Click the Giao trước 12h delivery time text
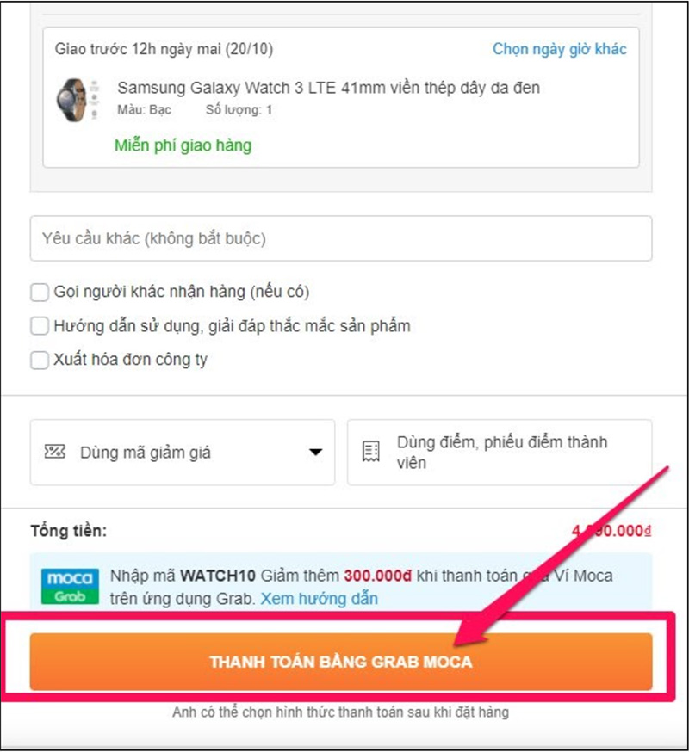Image resolution: width=689 pixels, height=752 pixels. 164,49
